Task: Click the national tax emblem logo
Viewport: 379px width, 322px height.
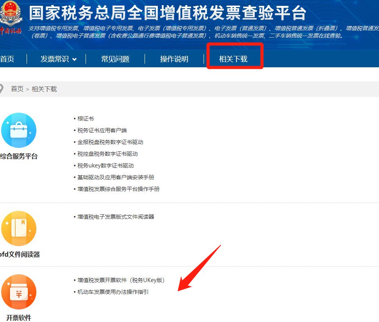Action: point(11,17)
